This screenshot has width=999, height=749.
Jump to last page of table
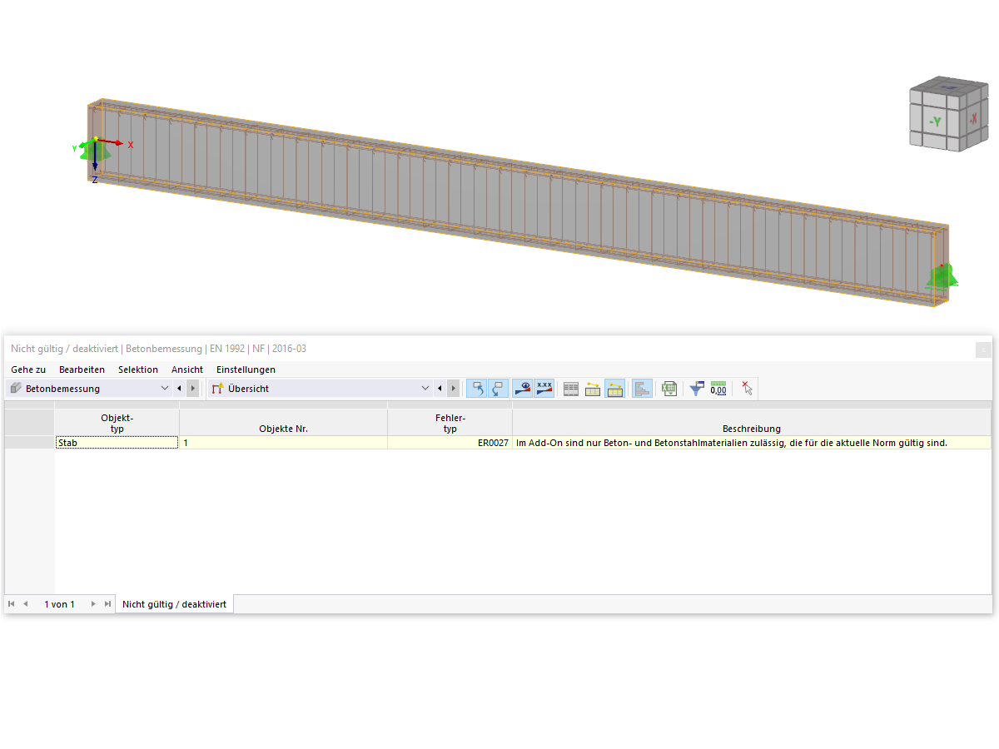(107, 604)
